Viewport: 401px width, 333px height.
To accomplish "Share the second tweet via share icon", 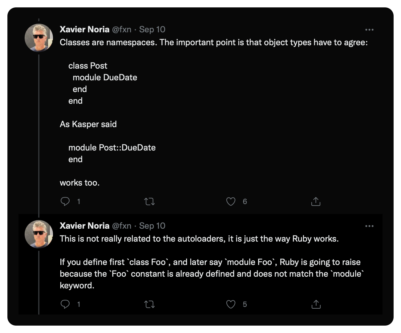I will tap(316, 304).
